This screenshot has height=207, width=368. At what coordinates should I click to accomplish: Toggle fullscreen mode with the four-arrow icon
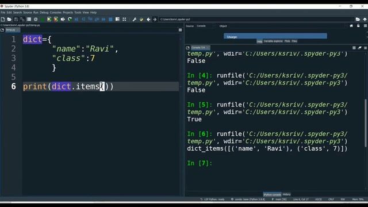(124, 19)
